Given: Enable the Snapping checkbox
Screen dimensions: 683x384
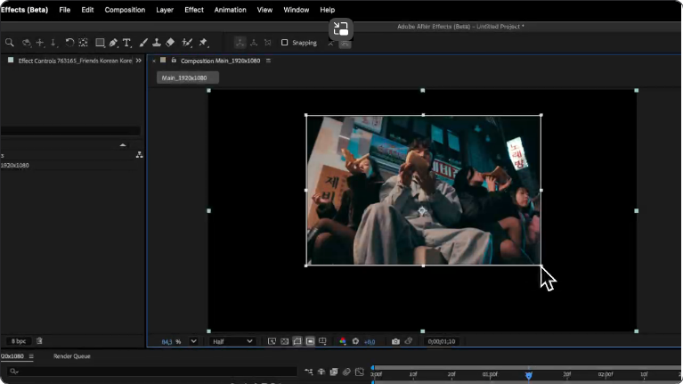Looking at the screenshot, I should point(285,43).
